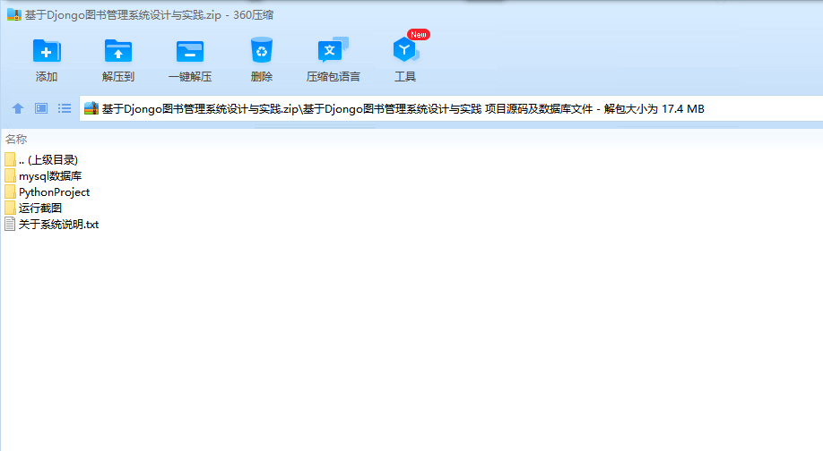Click the 上级目录 folder icon
Viewport: 823px width, 451px height.
pyautogui.click(x=10, y=160)
